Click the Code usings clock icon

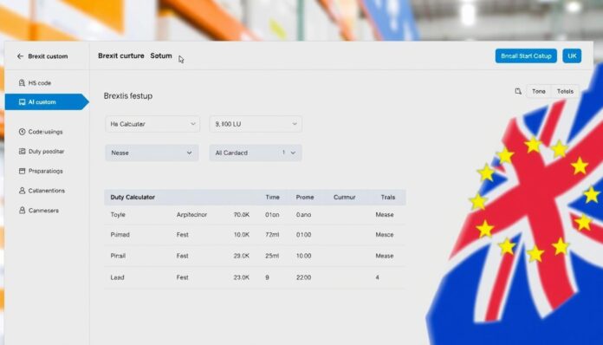[22, 132]
